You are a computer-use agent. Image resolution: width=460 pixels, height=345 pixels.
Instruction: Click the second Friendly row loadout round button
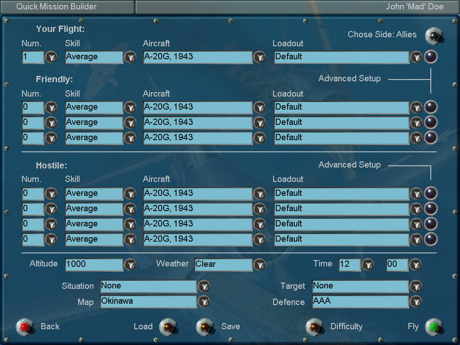pyautogui.click(x=431, y=123)
